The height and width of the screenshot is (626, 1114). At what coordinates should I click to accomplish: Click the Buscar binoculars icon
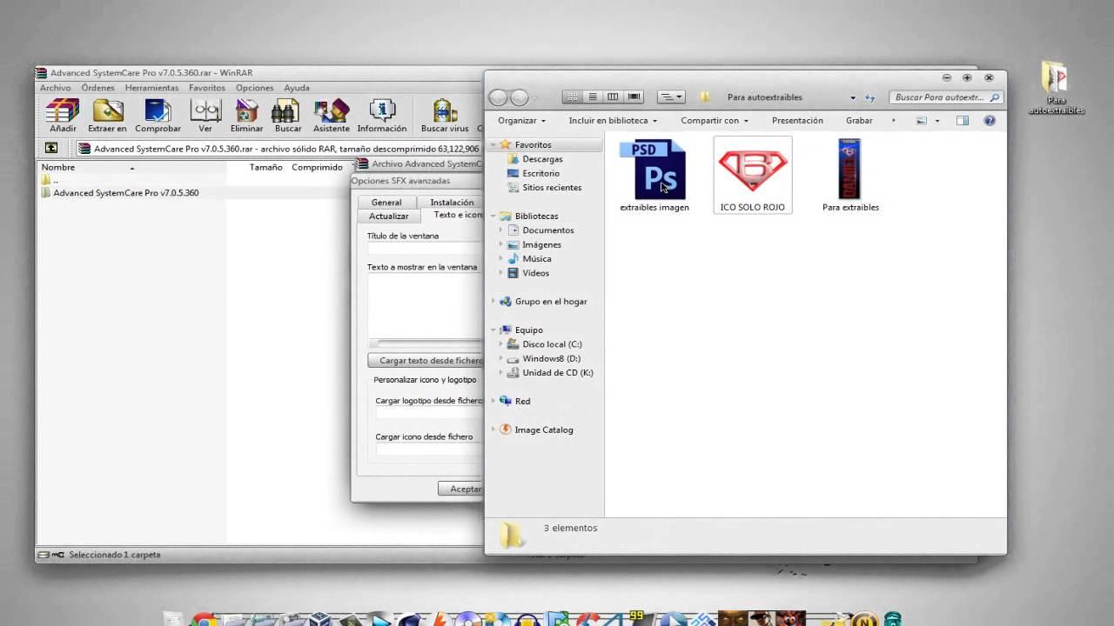click(x=288, y=116)
